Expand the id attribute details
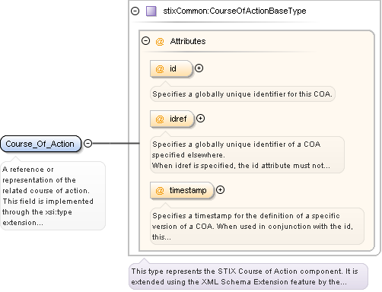382x292 pixels. (x=199, y=68)
